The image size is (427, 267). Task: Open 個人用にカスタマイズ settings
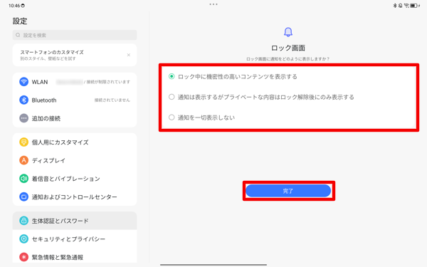pyautogui.click(x=75, y=142)
